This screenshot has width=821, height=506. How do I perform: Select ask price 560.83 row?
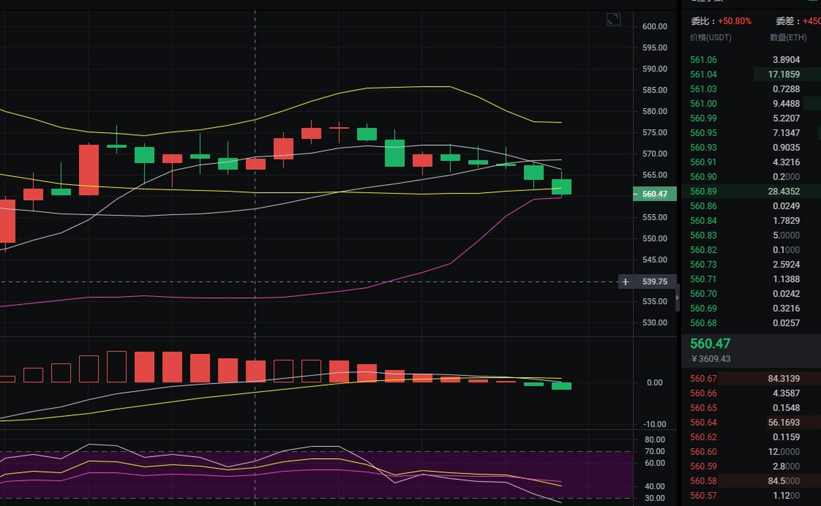pos(751,235)
